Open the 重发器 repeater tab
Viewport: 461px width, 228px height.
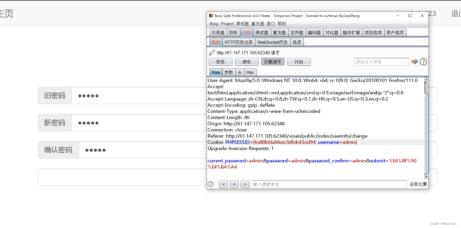(279, 33)
